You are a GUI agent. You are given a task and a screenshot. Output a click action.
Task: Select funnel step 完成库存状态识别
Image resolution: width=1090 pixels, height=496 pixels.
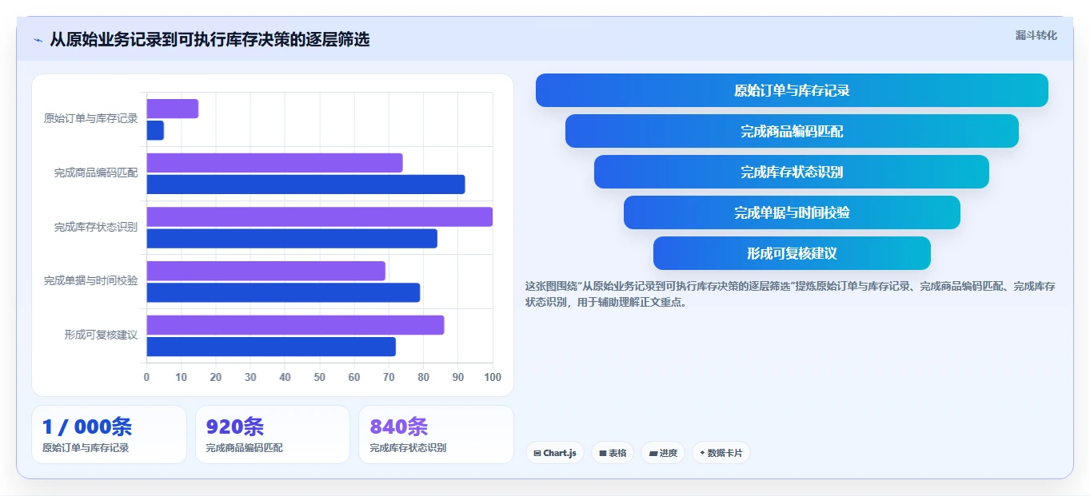coord(792,172)
